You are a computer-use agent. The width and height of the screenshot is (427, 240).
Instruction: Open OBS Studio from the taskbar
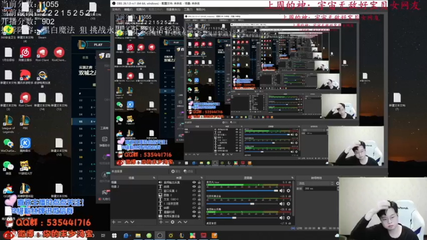pyautogui.click(x=160, y=235)
